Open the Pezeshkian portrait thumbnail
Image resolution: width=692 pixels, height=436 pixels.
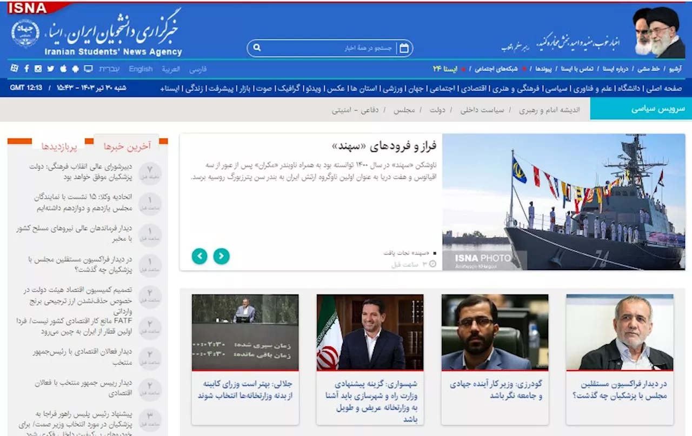[620, 332]
